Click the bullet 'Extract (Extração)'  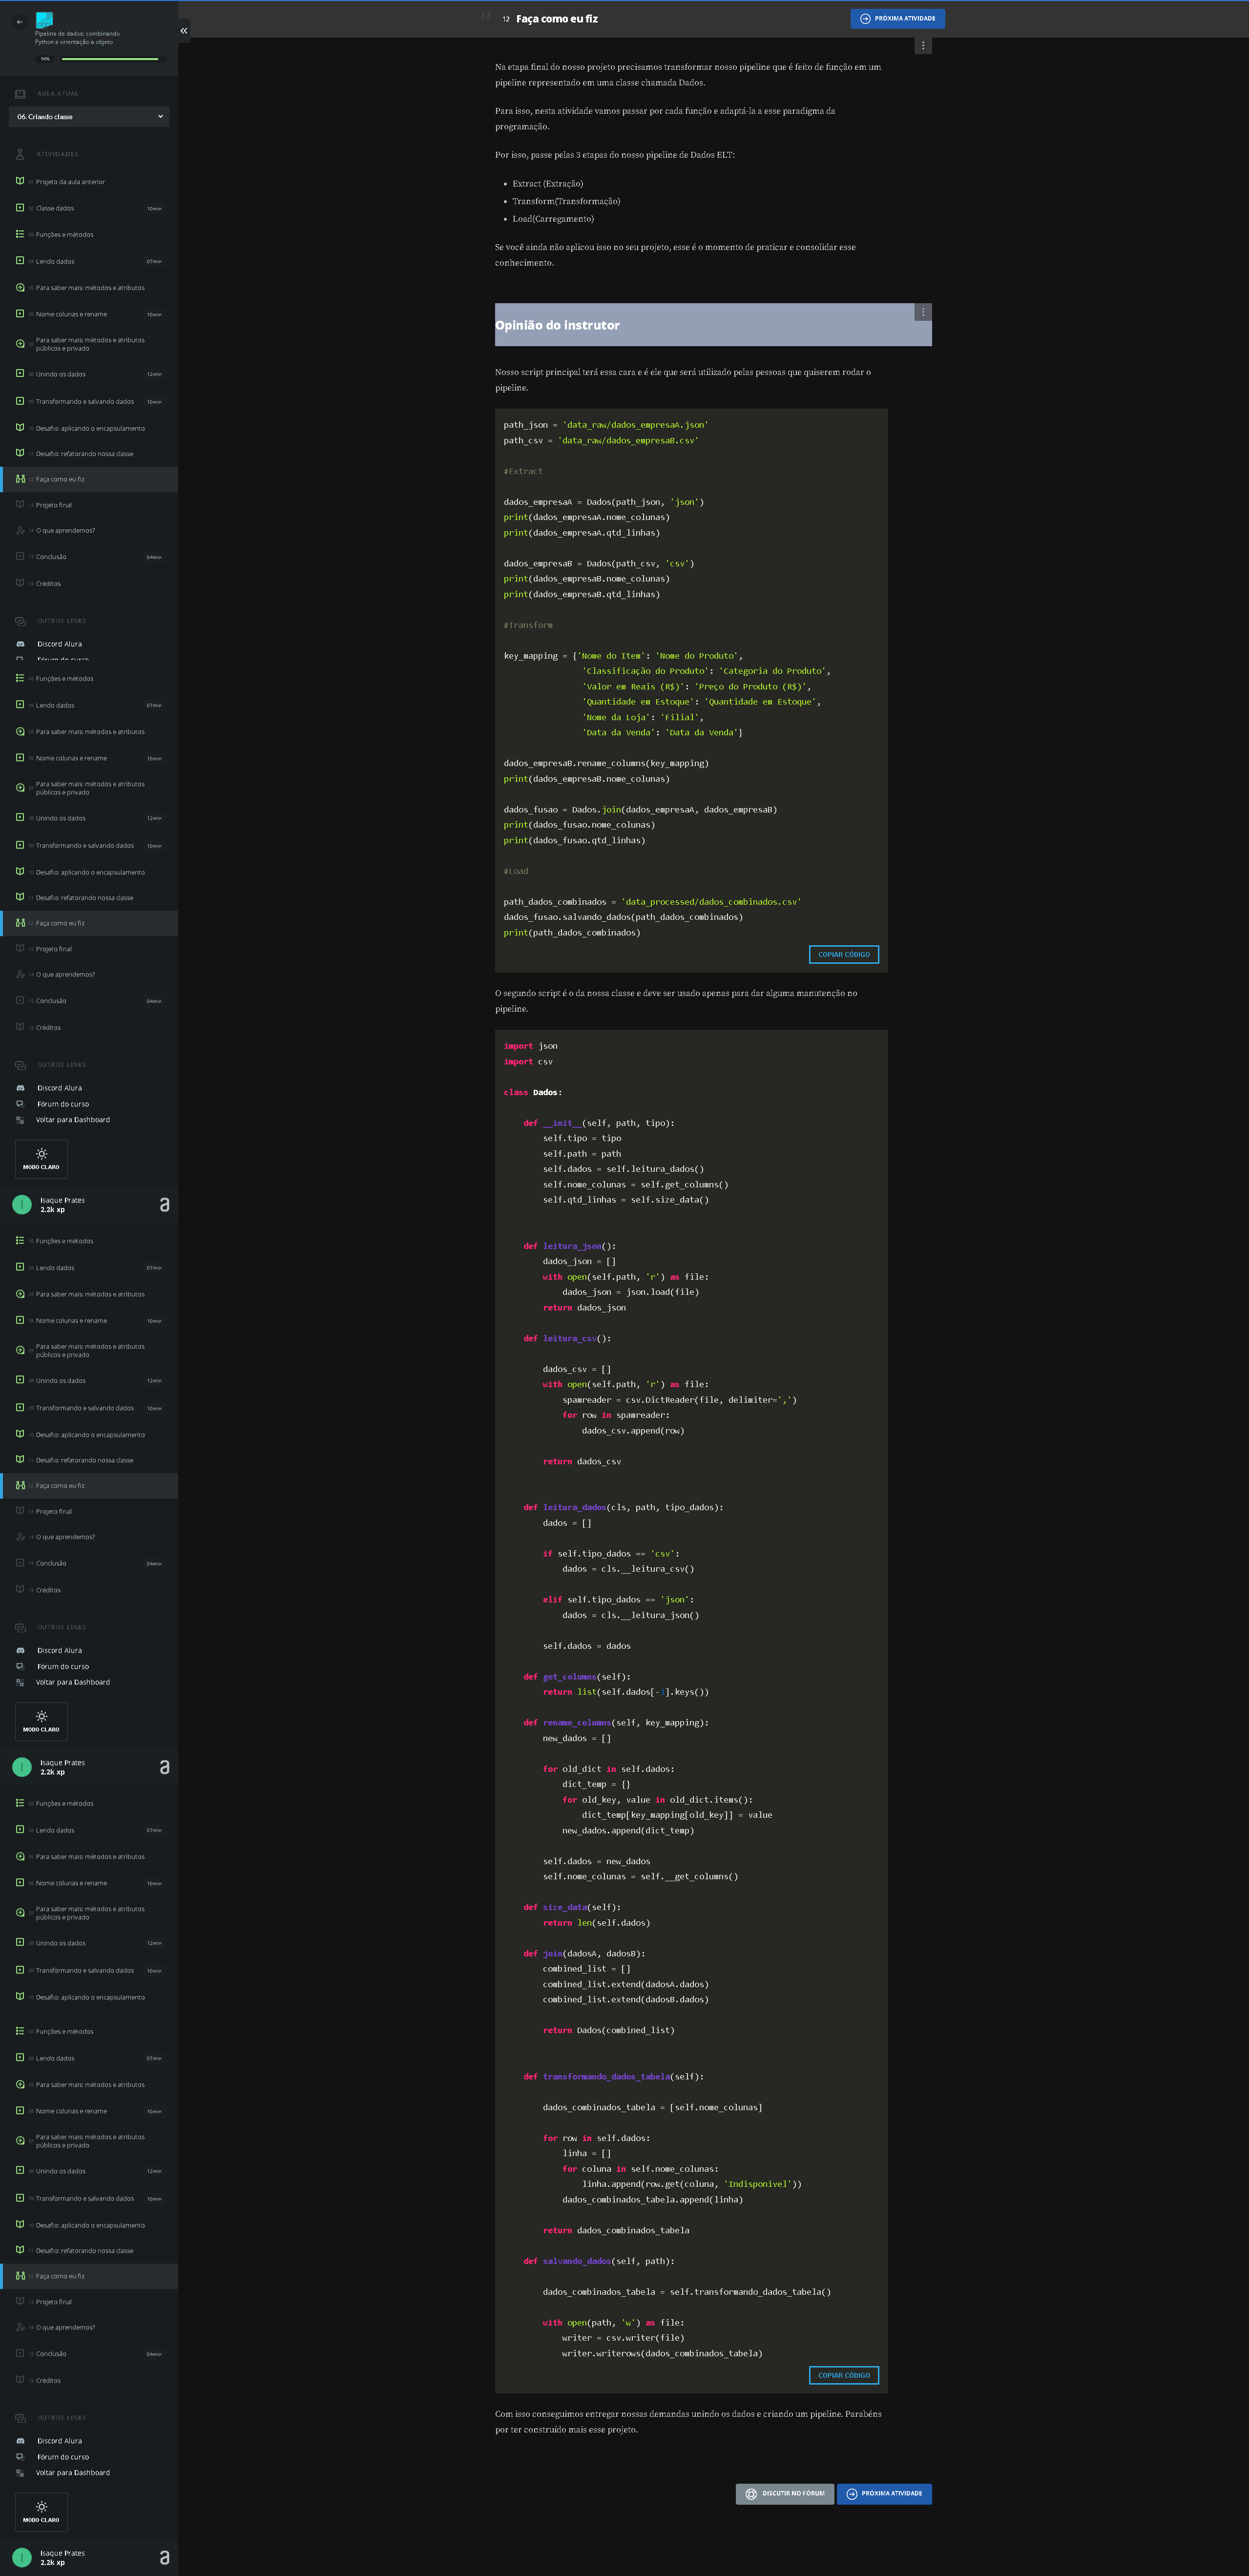click(x=548, y=184)
